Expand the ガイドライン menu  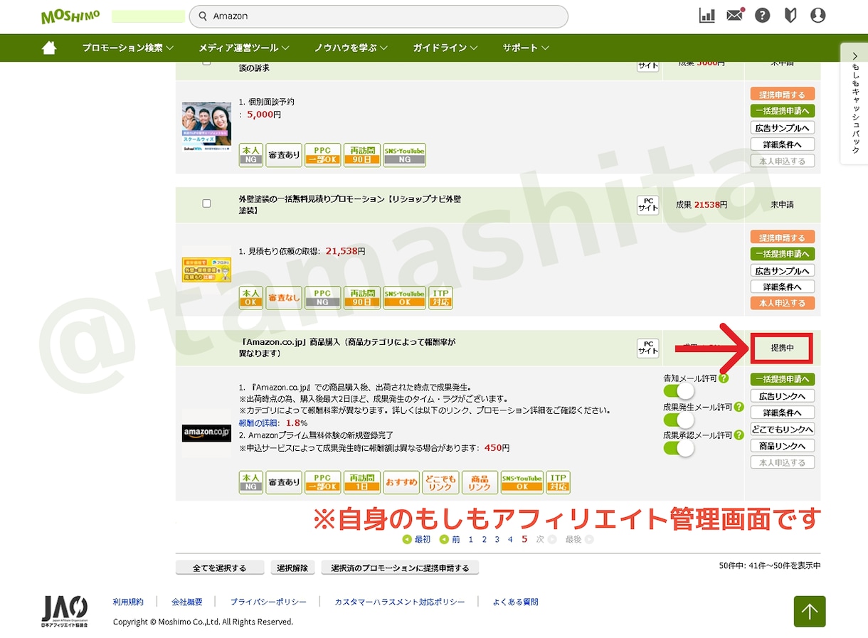pos(445,48)
